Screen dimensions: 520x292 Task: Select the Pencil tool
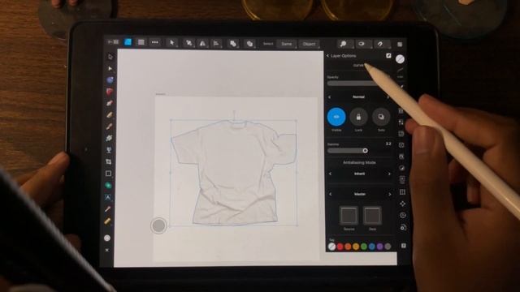pos(109,115)
